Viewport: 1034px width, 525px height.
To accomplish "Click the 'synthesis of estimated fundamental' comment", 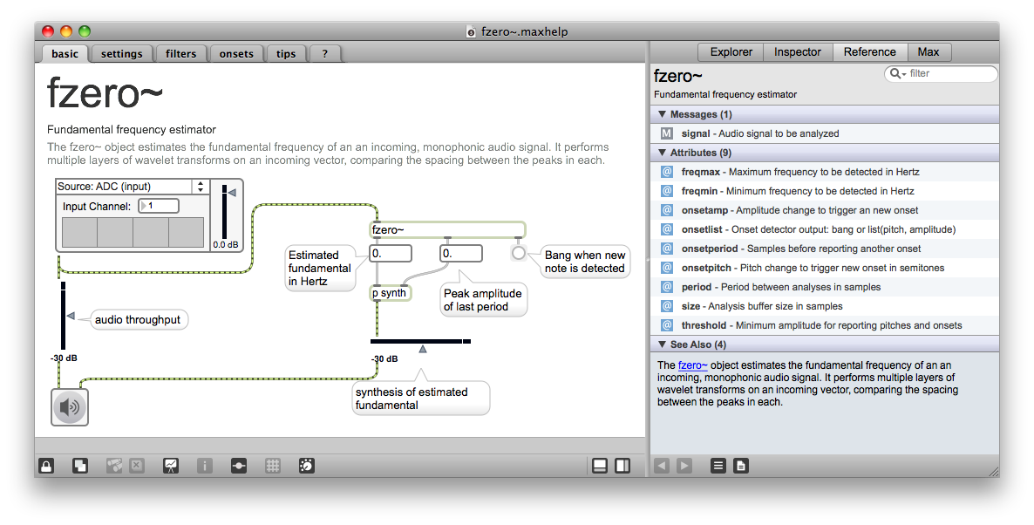I will (421, 399).
